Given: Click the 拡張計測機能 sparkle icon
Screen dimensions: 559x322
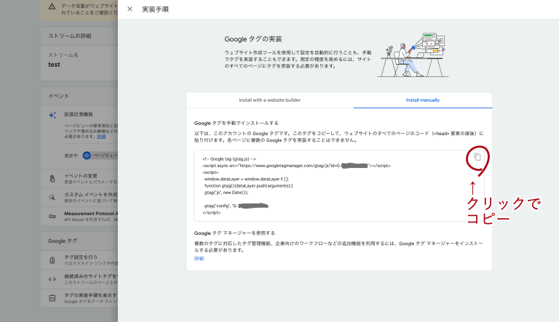Looking at the screenshot, I should 52,115.
